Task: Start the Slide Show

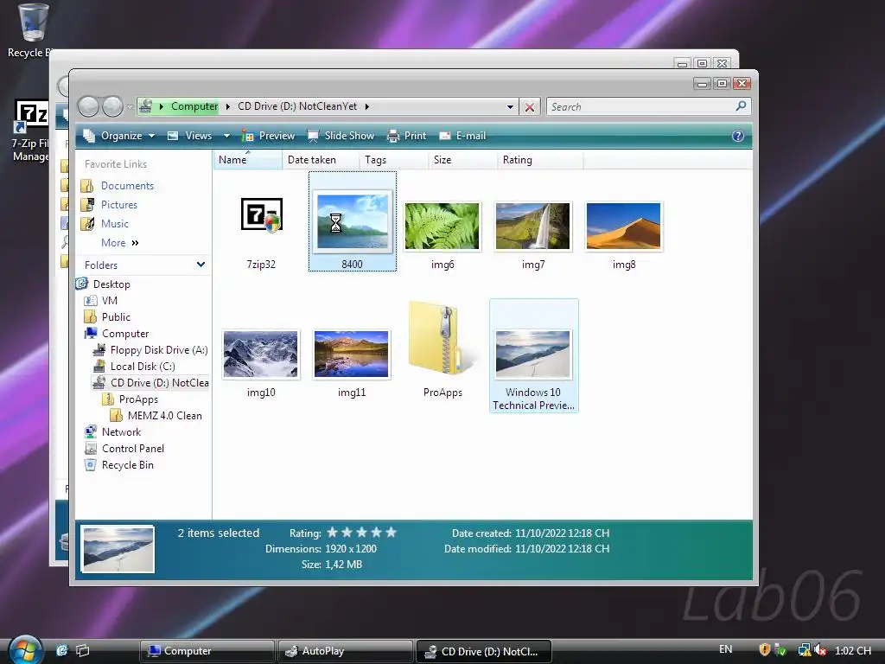Action: click(341, 136)
